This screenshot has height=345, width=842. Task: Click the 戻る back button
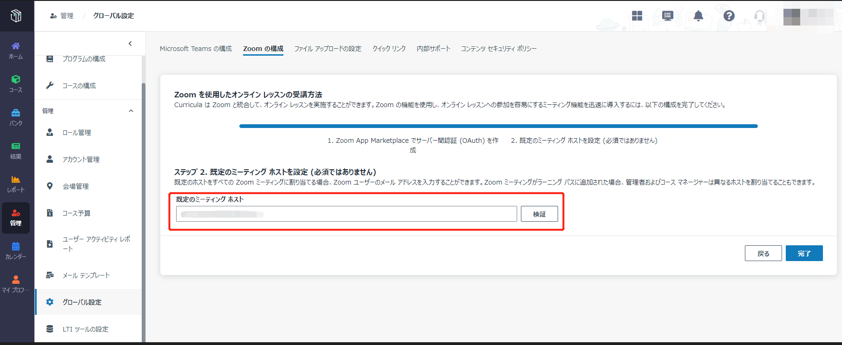pos(763,253)
